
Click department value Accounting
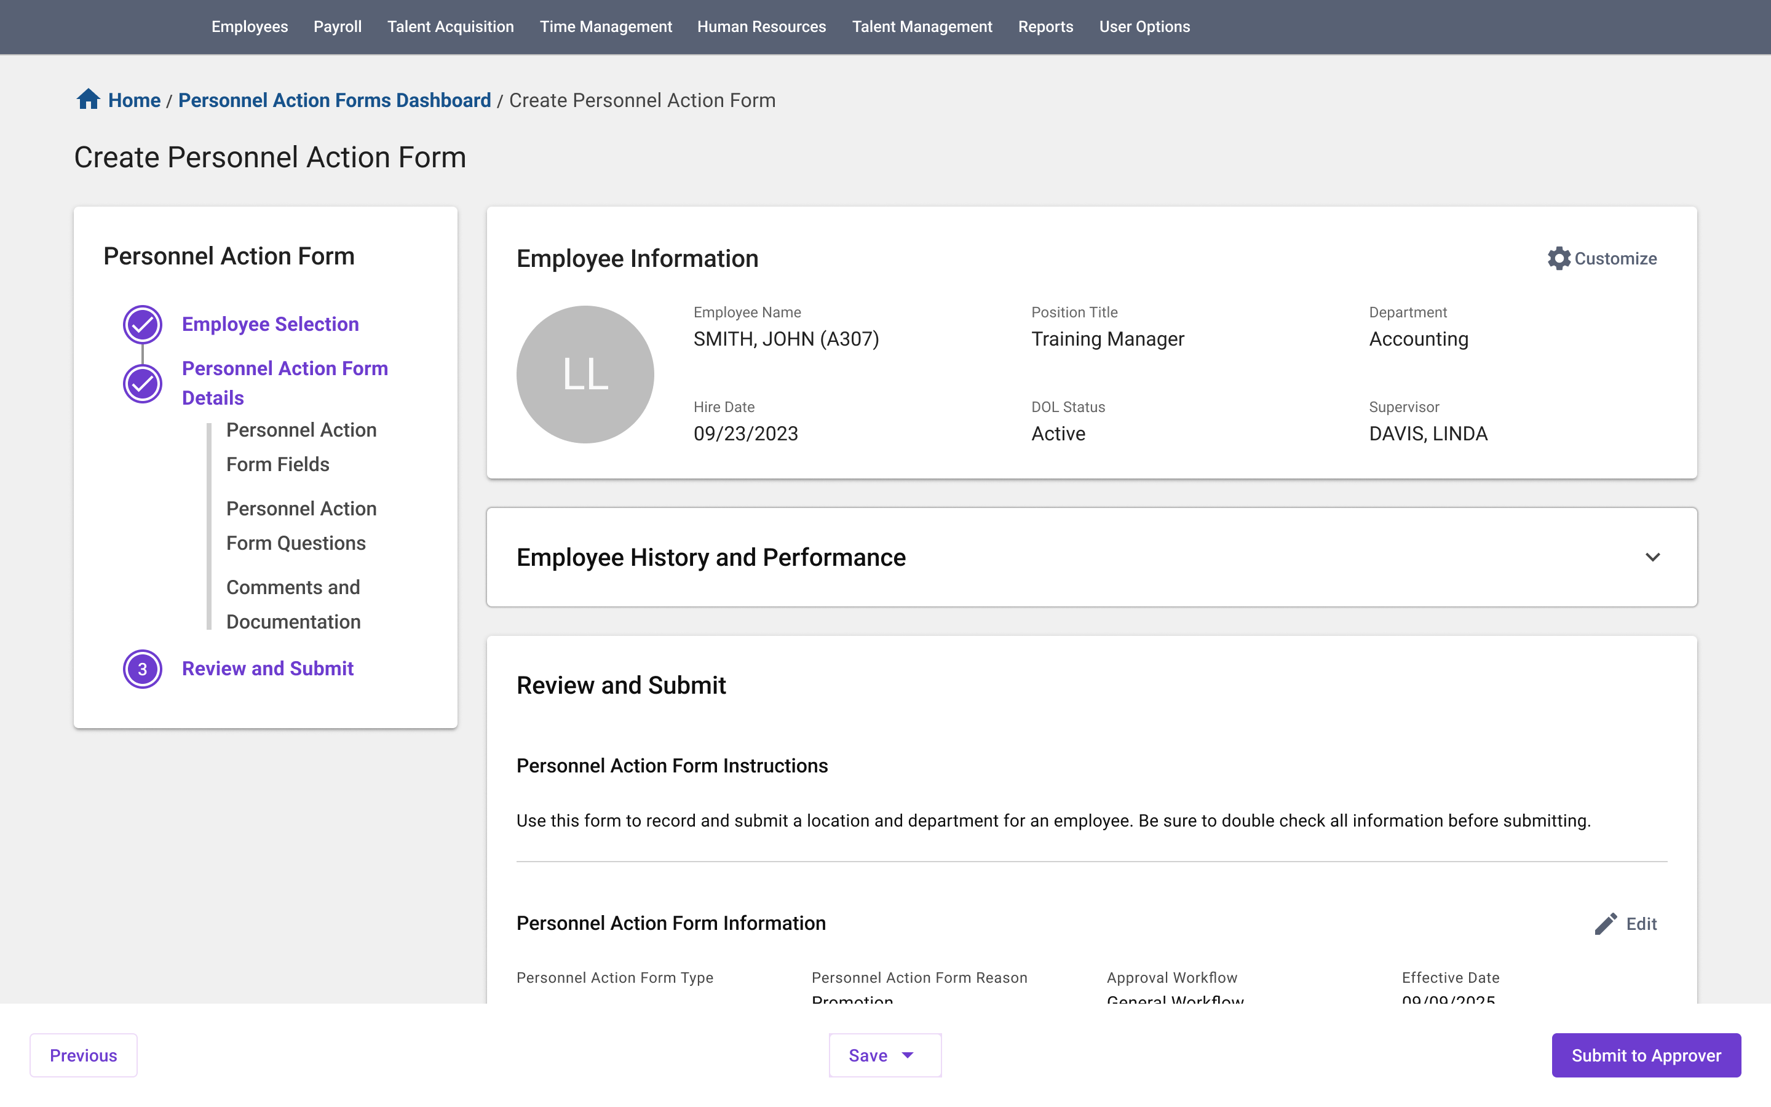(1418, 339)
